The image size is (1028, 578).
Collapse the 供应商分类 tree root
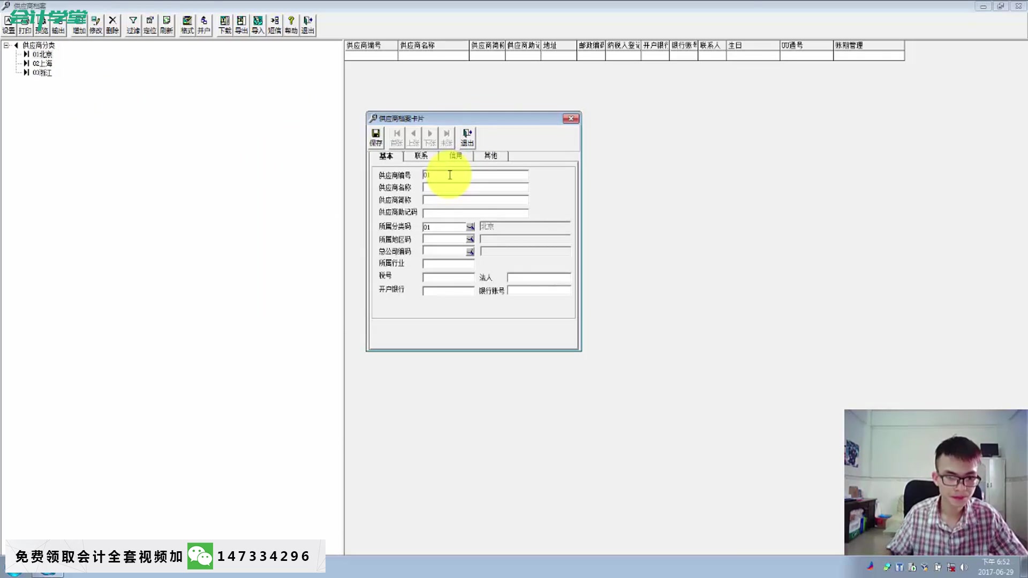pyautogui.click(x=7, y=45)
